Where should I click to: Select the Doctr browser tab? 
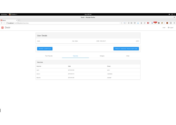tap(9, 20)
